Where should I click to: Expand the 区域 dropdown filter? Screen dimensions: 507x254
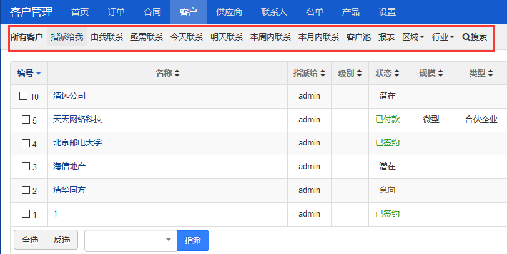[413, 37]
